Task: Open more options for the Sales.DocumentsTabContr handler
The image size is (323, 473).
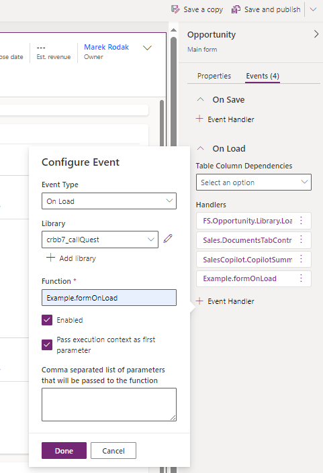Action: (301, 240)
